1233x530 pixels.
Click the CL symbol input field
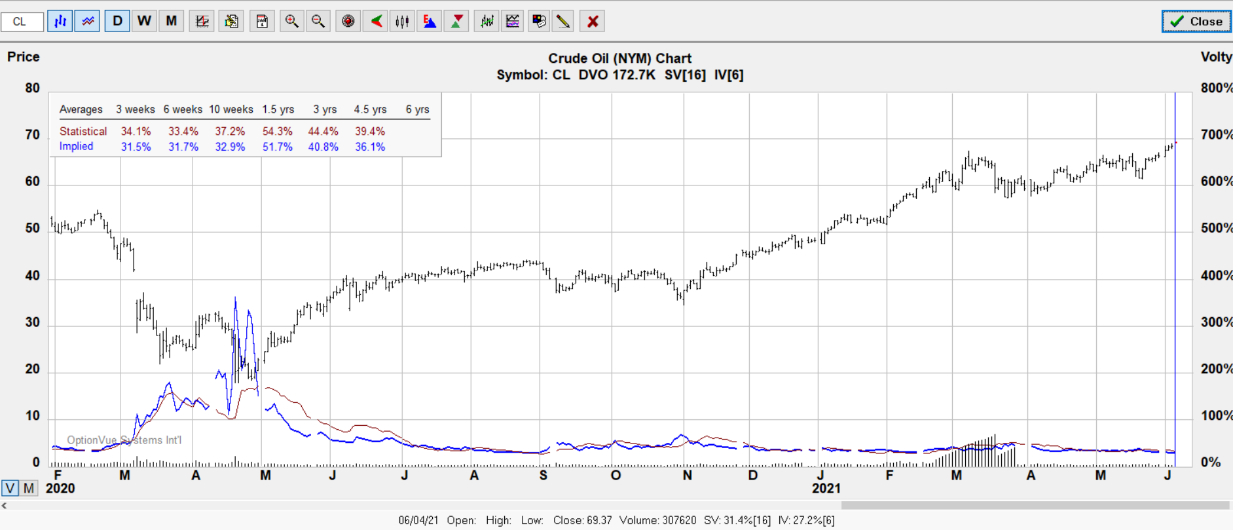pyautogui.click(x=22, y=22)
